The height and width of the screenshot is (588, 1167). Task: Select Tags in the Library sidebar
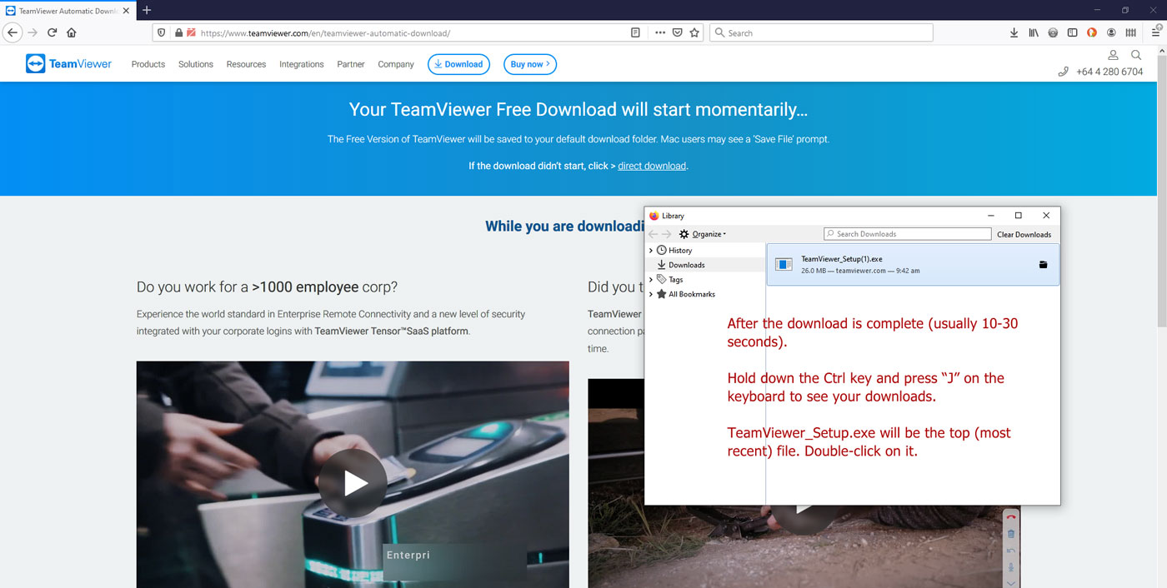(676, 280)
